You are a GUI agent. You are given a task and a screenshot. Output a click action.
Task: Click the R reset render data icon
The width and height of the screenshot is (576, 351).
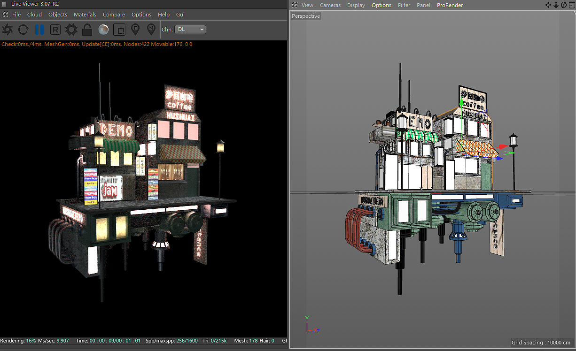(x=55, y=30)
